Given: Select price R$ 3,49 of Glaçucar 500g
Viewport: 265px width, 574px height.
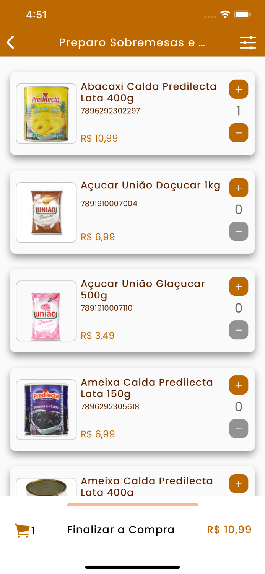Looking at the screenshot, I should [x=98, y=335].
